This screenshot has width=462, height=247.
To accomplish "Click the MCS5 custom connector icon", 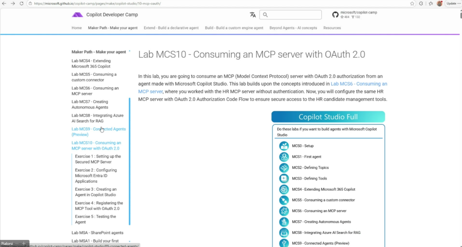I will tap(284, 200).
